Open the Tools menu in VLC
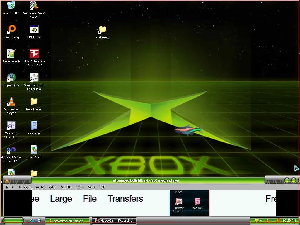The height and width of the screenshot is (225, 300). click(80, 187)
